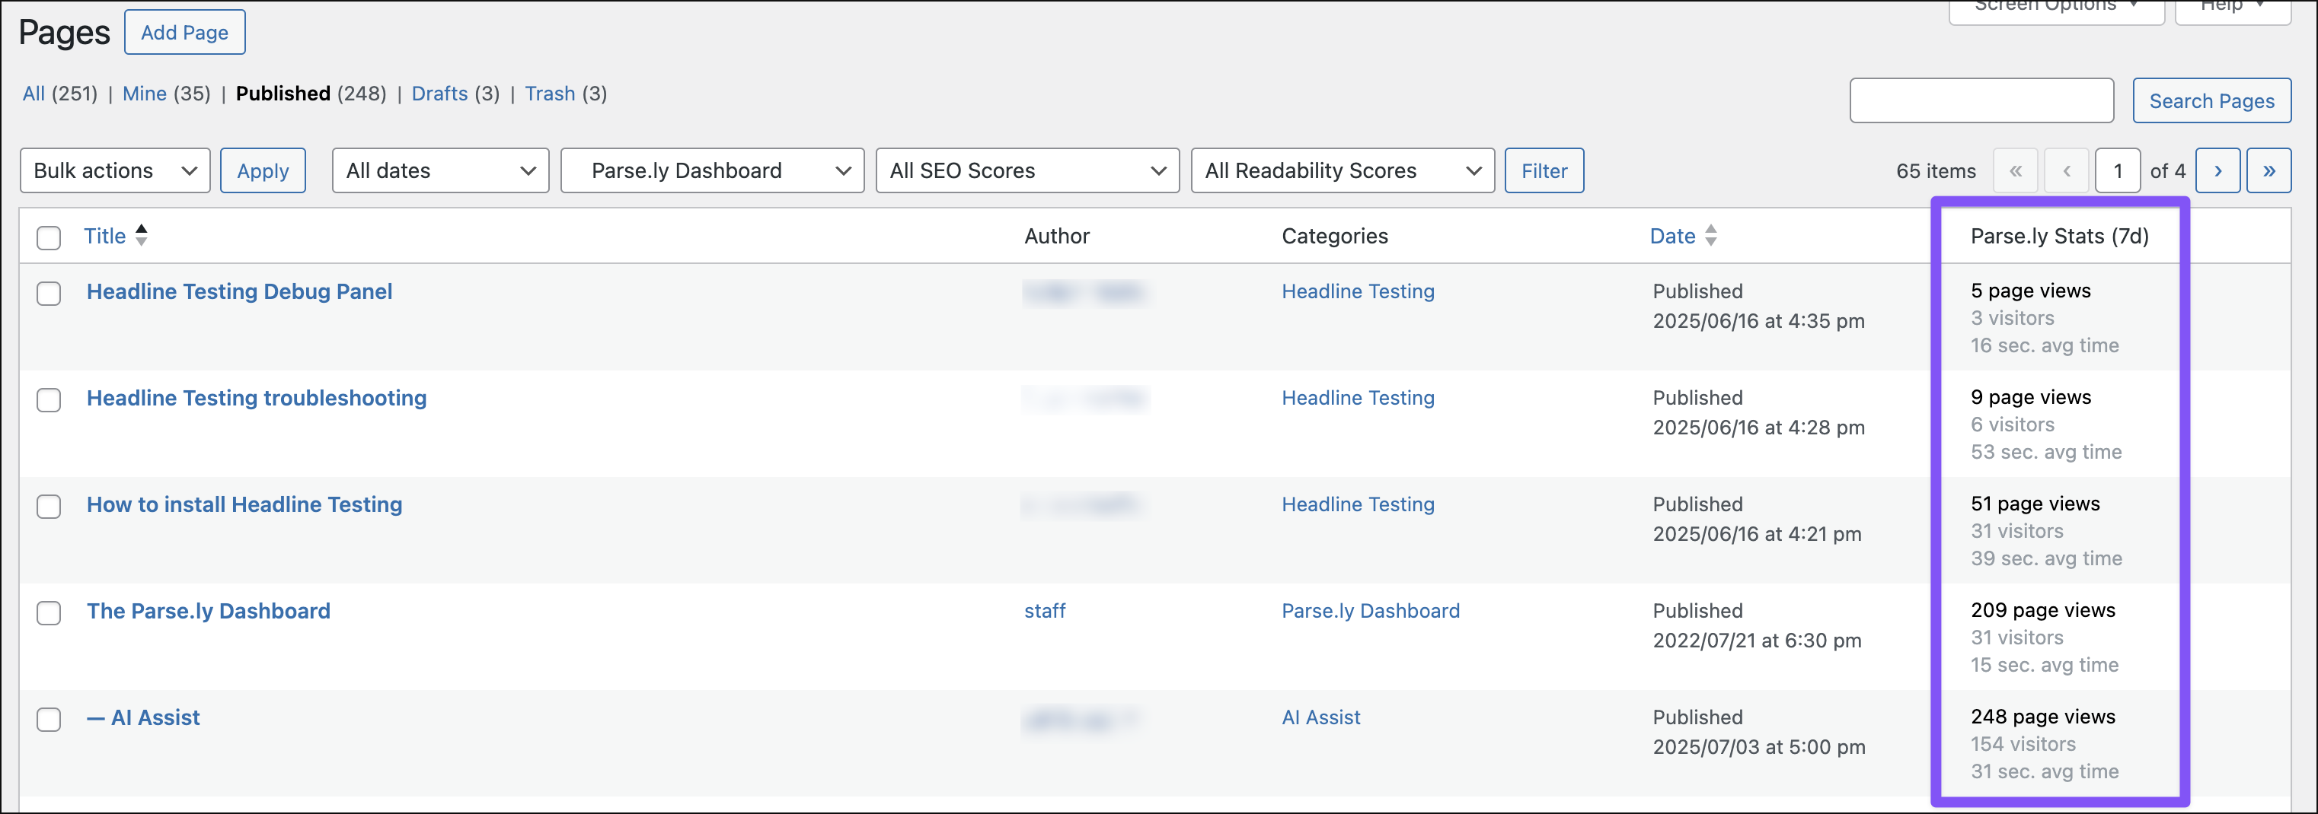Open the Drafts pages view
2318x814 pixels.
point(439,94)
